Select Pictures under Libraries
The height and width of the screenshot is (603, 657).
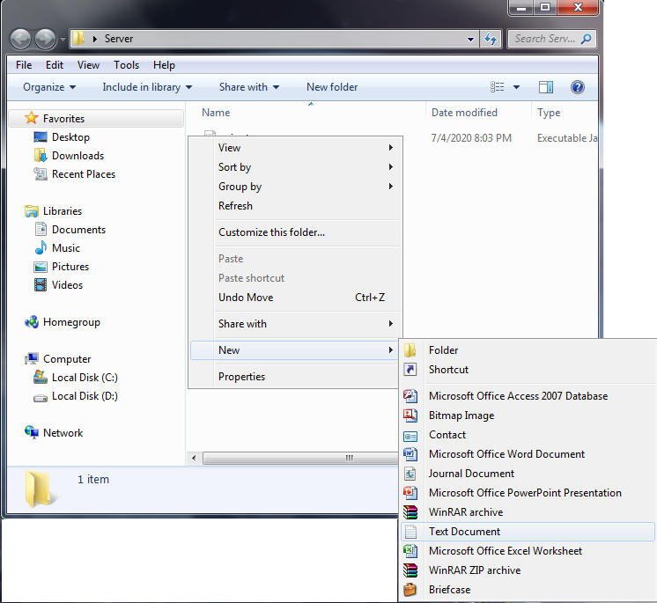tap(70, 266)
